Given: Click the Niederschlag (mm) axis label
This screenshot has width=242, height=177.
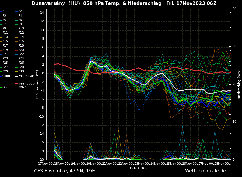Looking at the screenshot, I should pyautogui.click(x=239, y=85).
